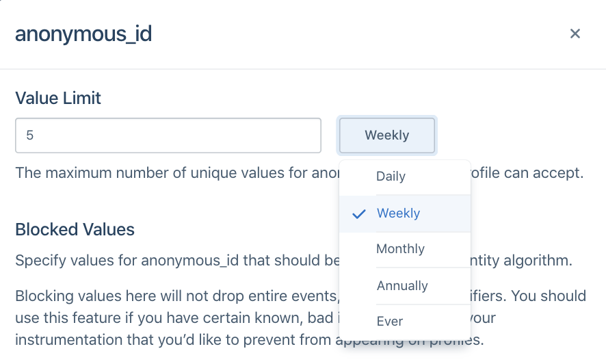Viewport: 606px width, 364px height.
Task: Click the value 5 in the input
Action: pos(30,135)
